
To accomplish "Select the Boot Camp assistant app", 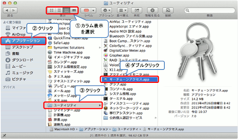I will (127, 41).
